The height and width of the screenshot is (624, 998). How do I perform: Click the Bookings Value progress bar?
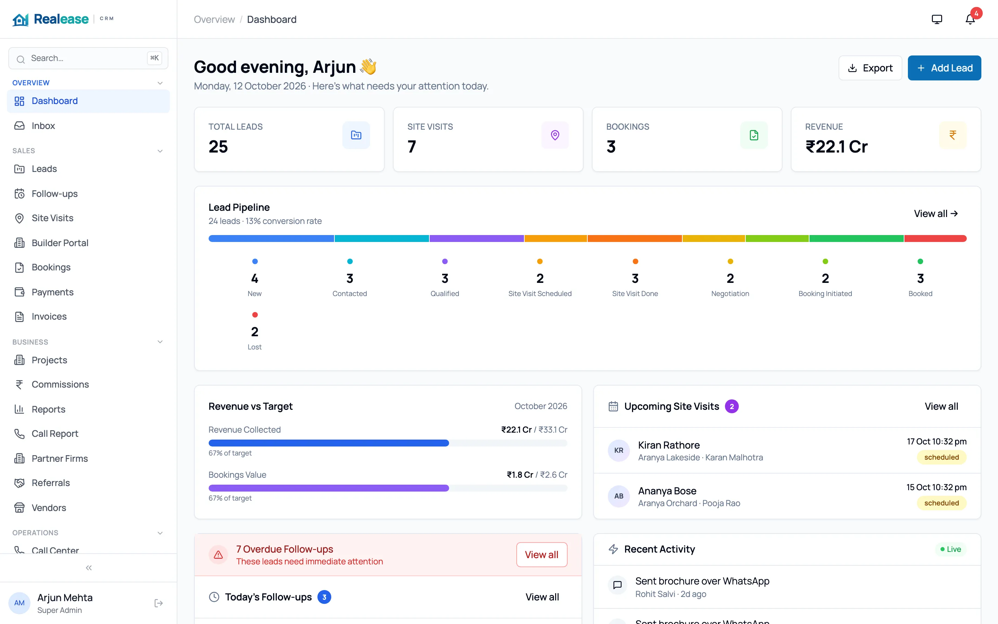(x=388, y=488)
